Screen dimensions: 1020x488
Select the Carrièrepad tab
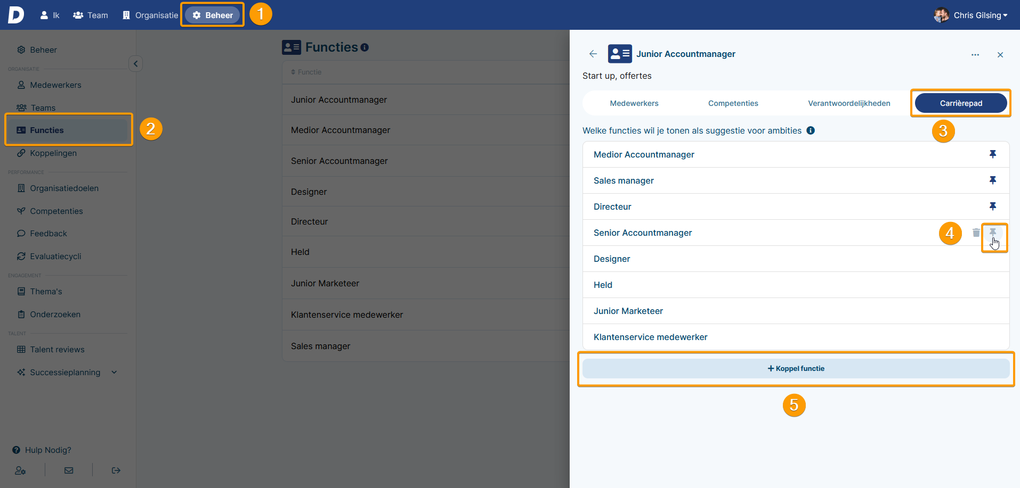(961, 103)
